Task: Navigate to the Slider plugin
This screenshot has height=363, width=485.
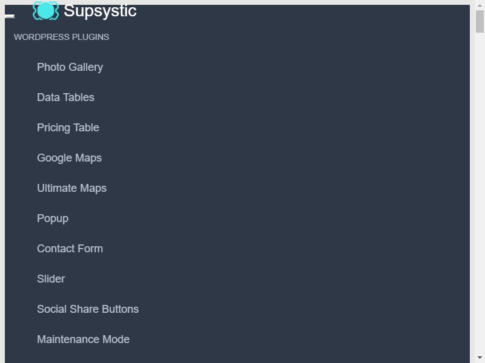Action: (x=51, y=279)
